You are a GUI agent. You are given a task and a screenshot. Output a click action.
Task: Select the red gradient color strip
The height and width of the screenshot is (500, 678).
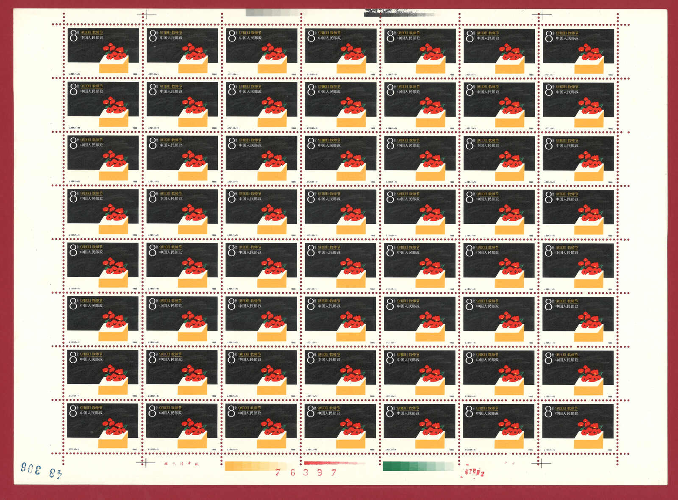click(333, 463)
